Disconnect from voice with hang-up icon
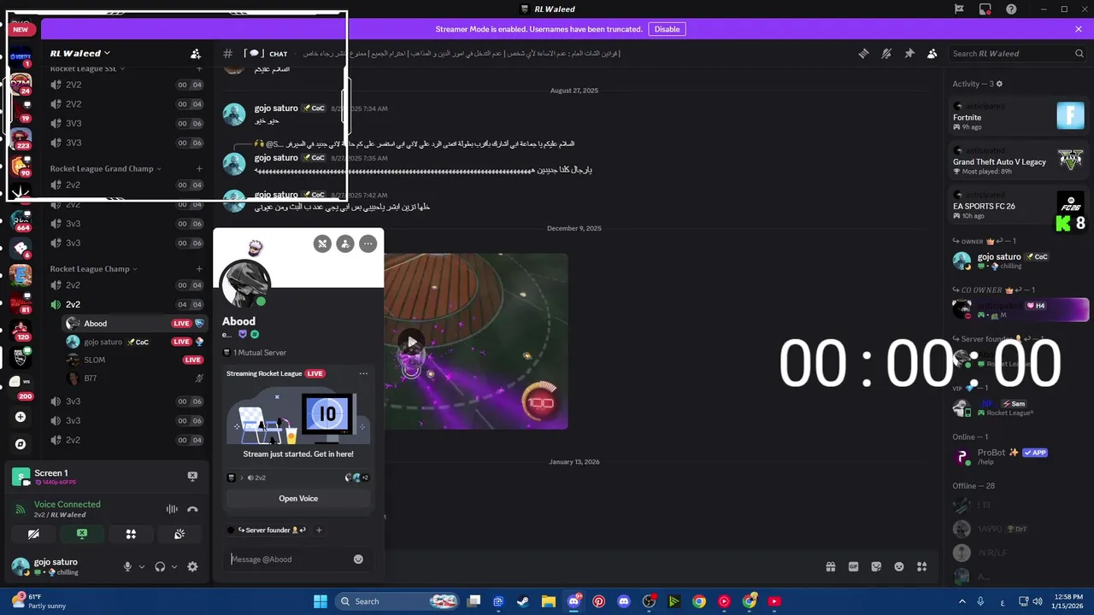The width and height of the screenshot is (1094, 615). tap(192, 509)
